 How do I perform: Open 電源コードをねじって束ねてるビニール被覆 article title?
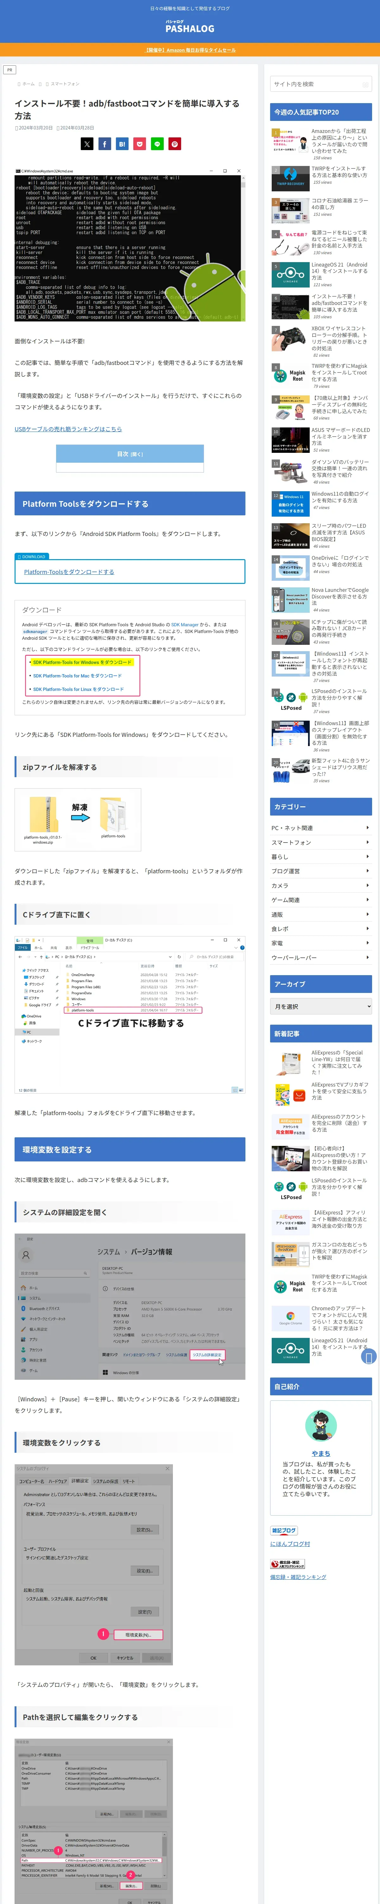[x=339, y=239]
